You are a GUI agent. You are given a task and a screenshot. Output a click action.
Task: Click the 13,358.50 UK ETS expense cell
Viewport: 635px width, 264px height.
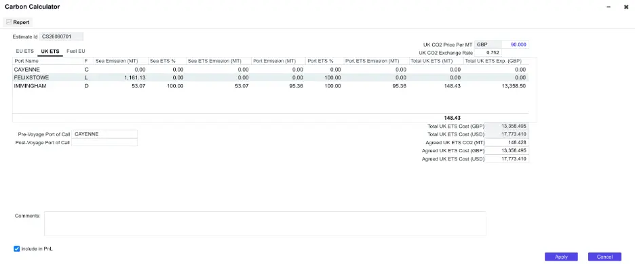pyautogui.click(x=496, y=86)
